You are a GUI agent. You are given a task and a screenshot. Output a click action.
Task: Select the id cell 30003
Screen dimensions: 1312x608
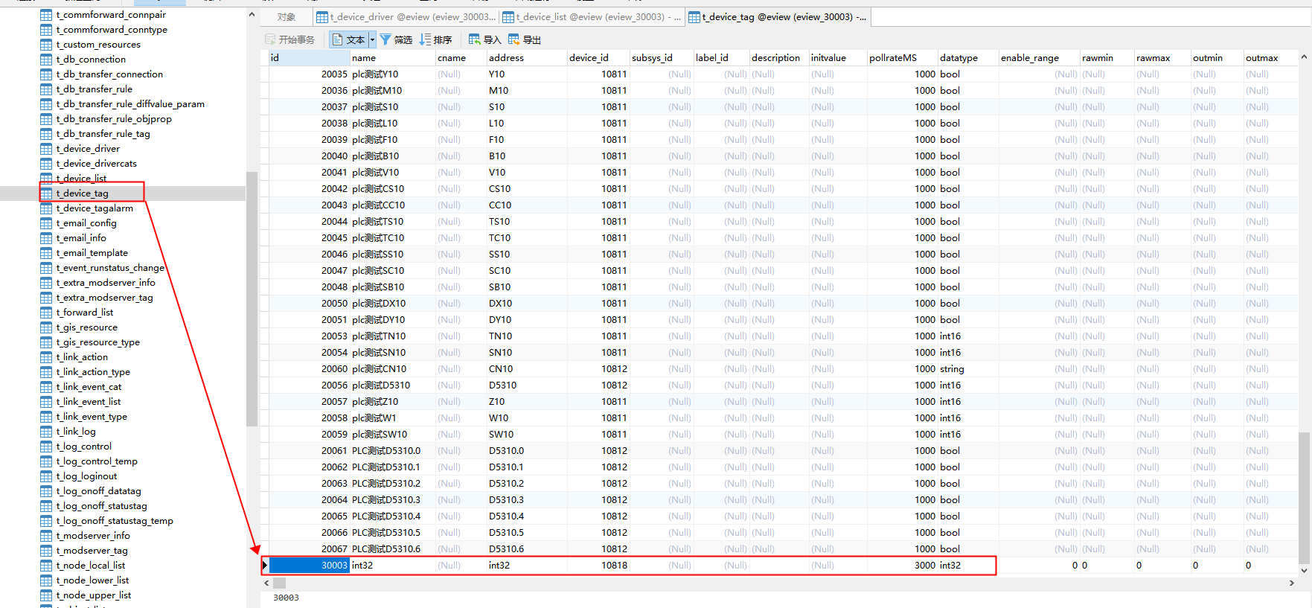click(x=309, y=566)
